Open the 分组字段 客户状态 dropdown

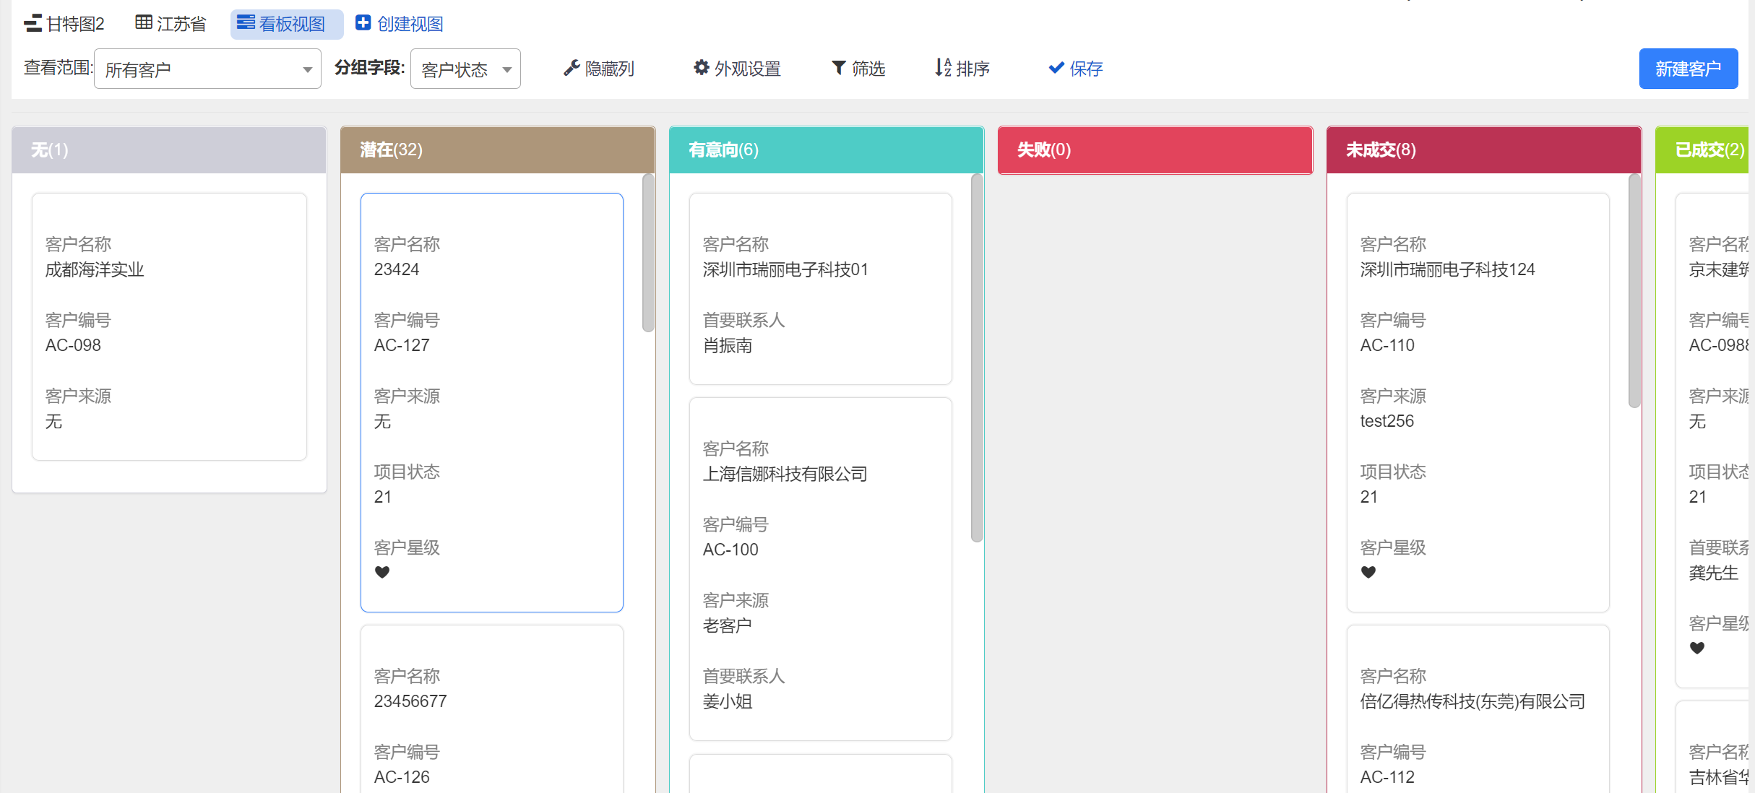(x=465, y=69)
